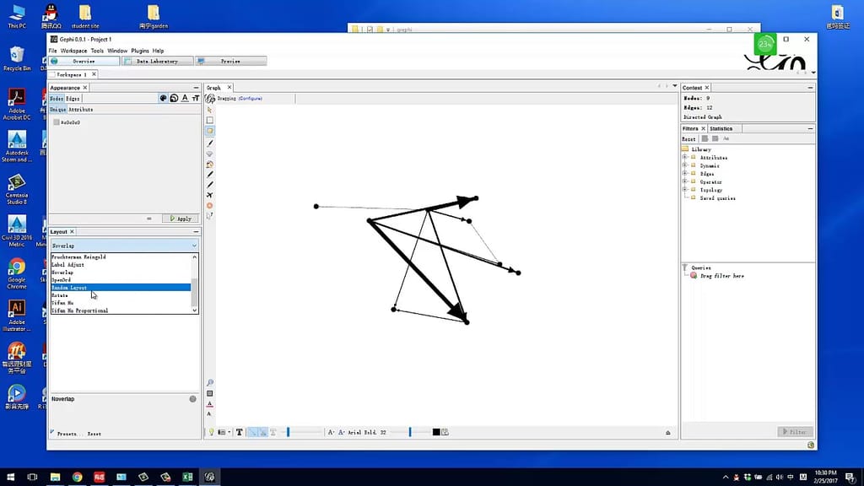
Task: Select the color palette icon in Appearance
Action: pyautogui.click(x=163, y=98)
